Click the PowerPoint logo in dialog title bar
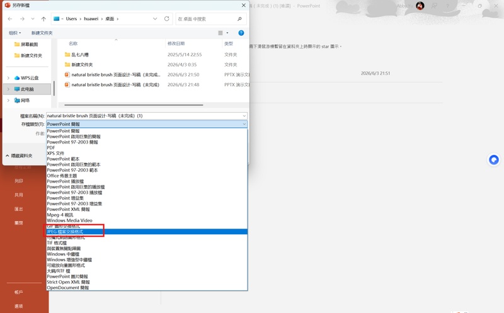The image size is (504, 313). pyautogui.click(x=8, y=5)
